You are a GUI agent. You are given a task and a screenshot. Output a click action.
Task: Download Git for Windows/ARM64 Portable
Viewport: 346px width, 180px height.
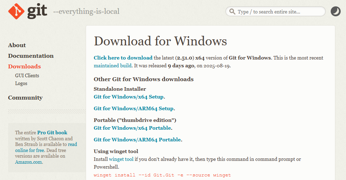point(137,140)
